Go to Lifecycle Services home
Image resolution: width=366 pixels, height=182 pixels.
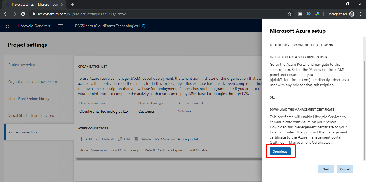point(34,26)
